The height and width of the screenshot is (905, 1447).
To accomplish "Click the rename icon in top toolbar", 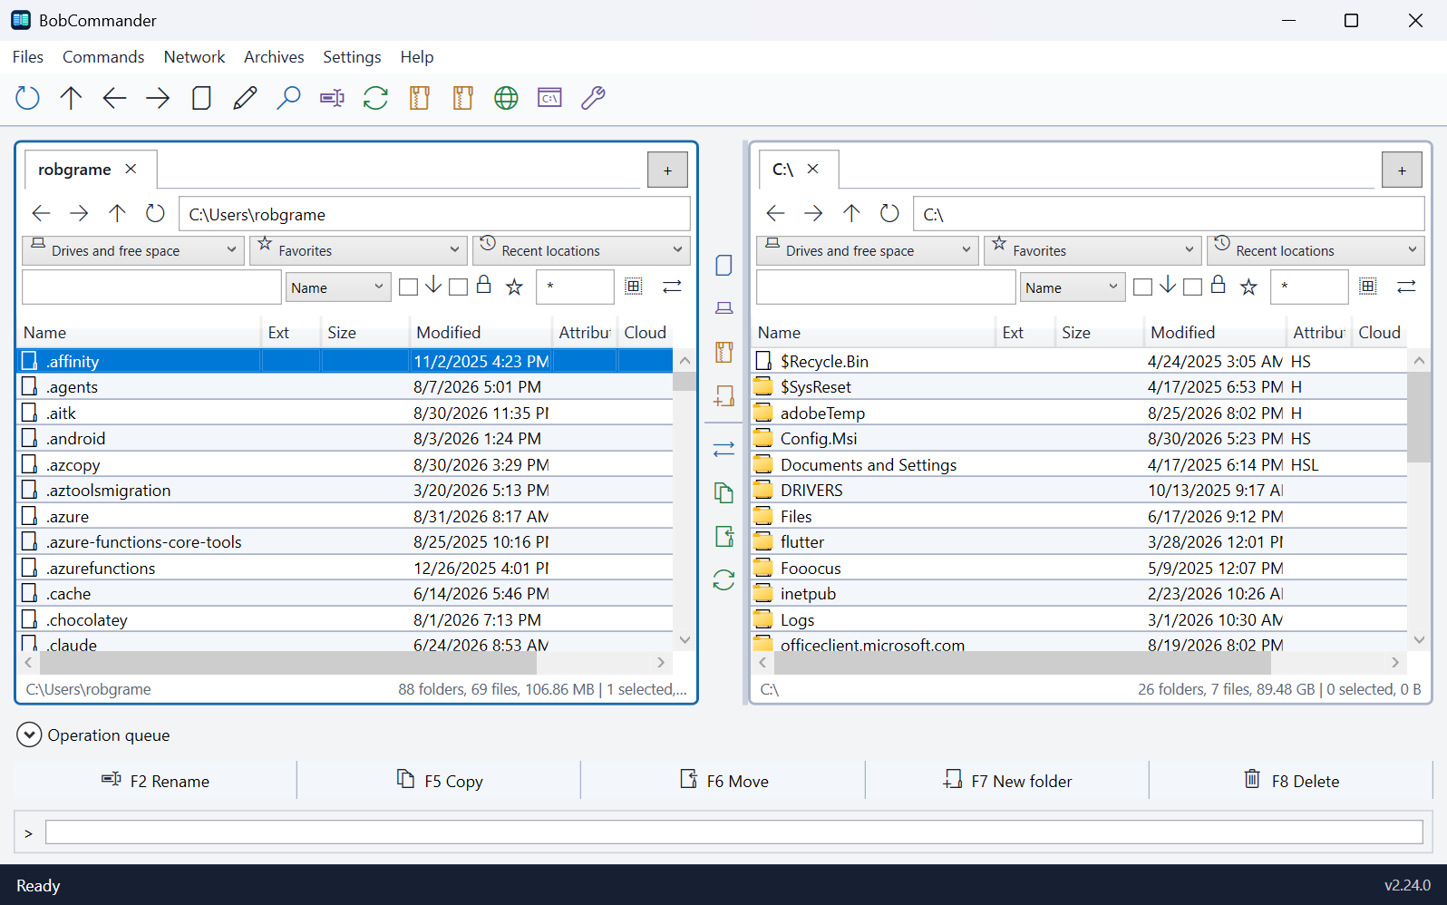I will pyautogui.click(x=332, y=98).
